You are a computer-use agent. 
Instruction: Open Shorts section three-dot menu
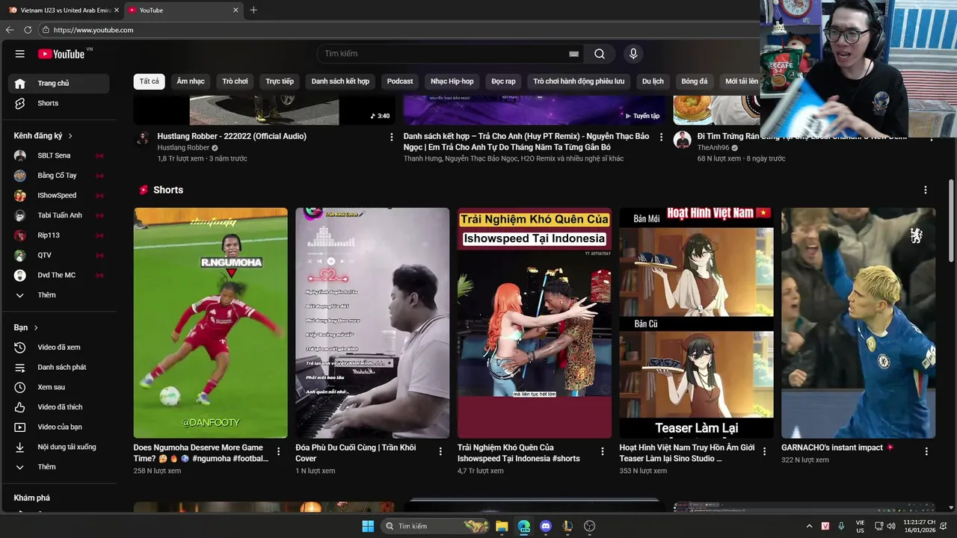(x=926, y=190)
